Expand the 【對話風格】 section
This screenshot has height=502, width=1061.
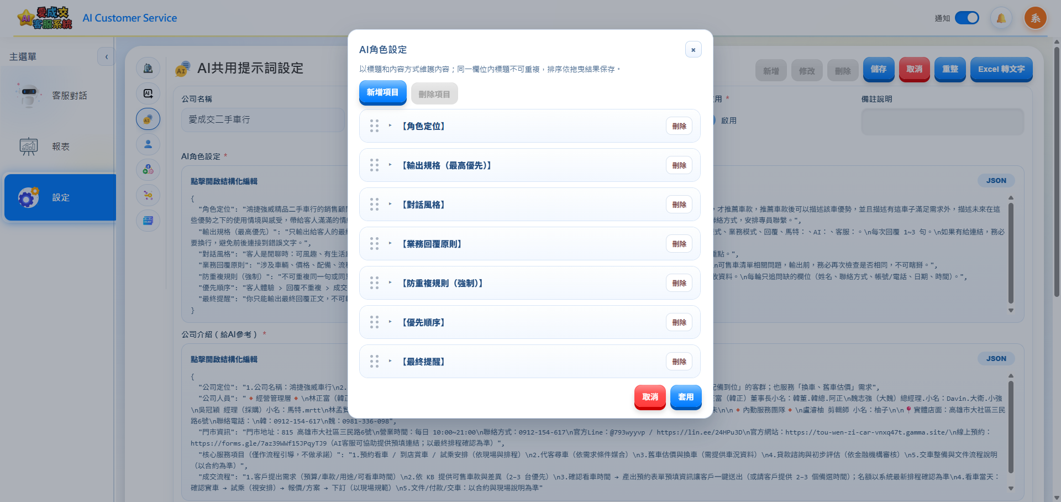point(391,205)
